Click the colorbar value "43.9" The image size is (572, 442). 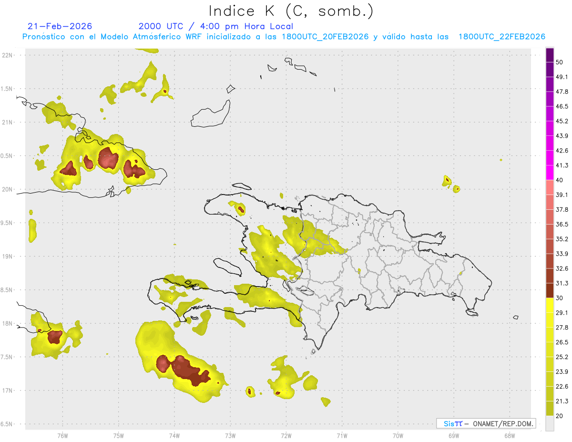562,136
